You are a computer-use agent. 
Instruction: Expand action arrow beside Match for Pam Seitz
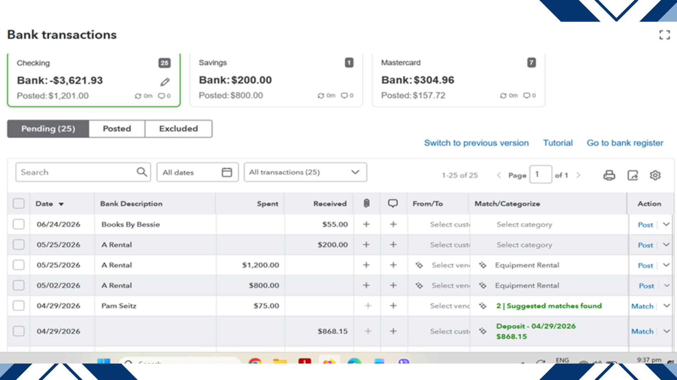pyautogui.click(x=666, y=306)
